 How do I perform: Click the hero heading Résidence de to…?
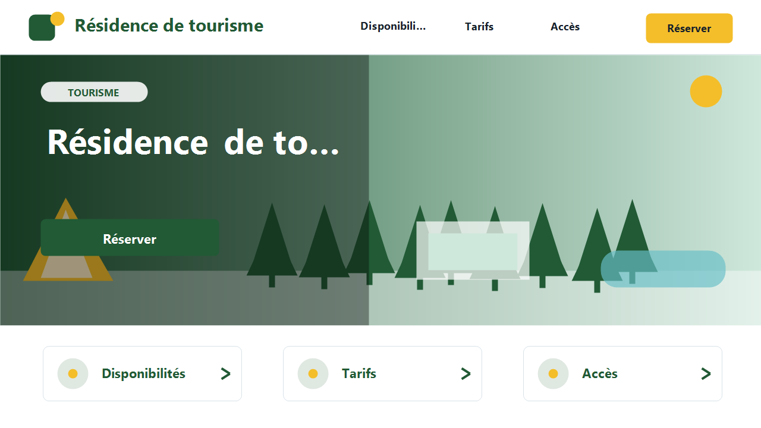193,142
